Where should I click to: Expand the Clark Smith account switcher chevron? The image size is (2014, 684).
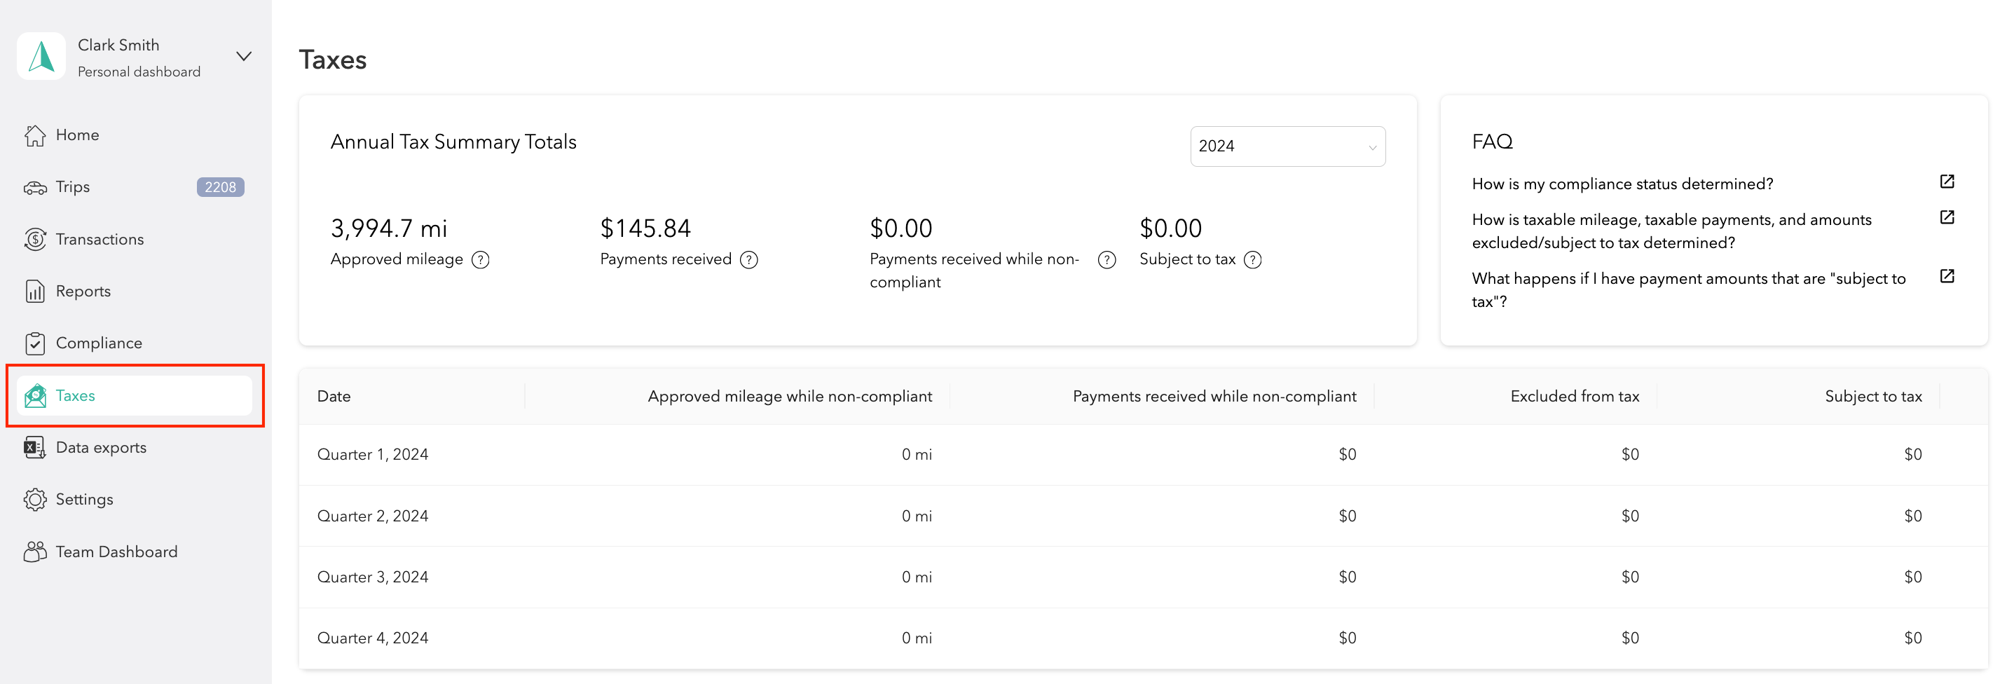click(x=244, y=56)
